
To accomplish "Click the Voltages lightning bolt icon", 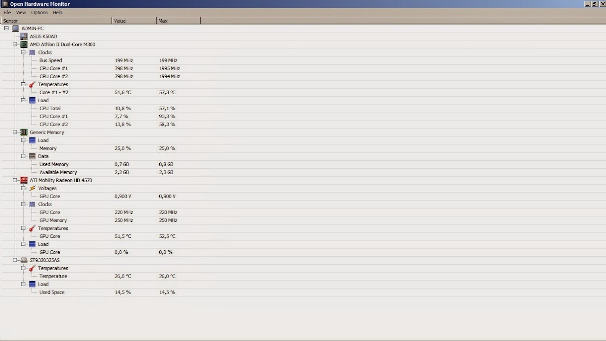I will (x=32, y=188).
